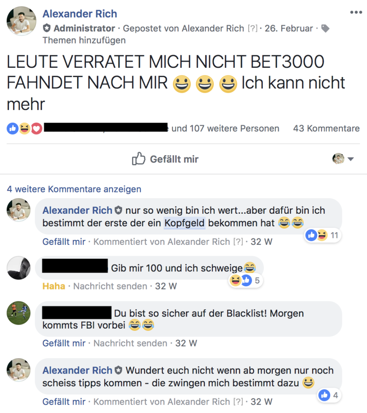Open reactions bubble showing 11 on first comment
Screen dimensions: 367x413
pyautogui.click(x=323, y=235)
